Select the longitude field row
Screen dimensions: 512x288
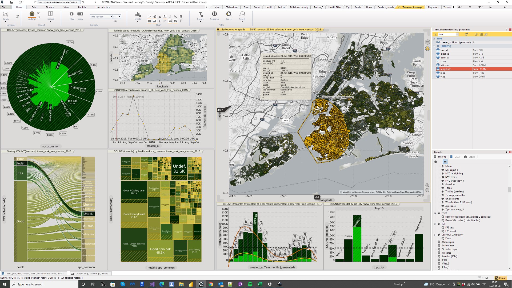[474, 69]
